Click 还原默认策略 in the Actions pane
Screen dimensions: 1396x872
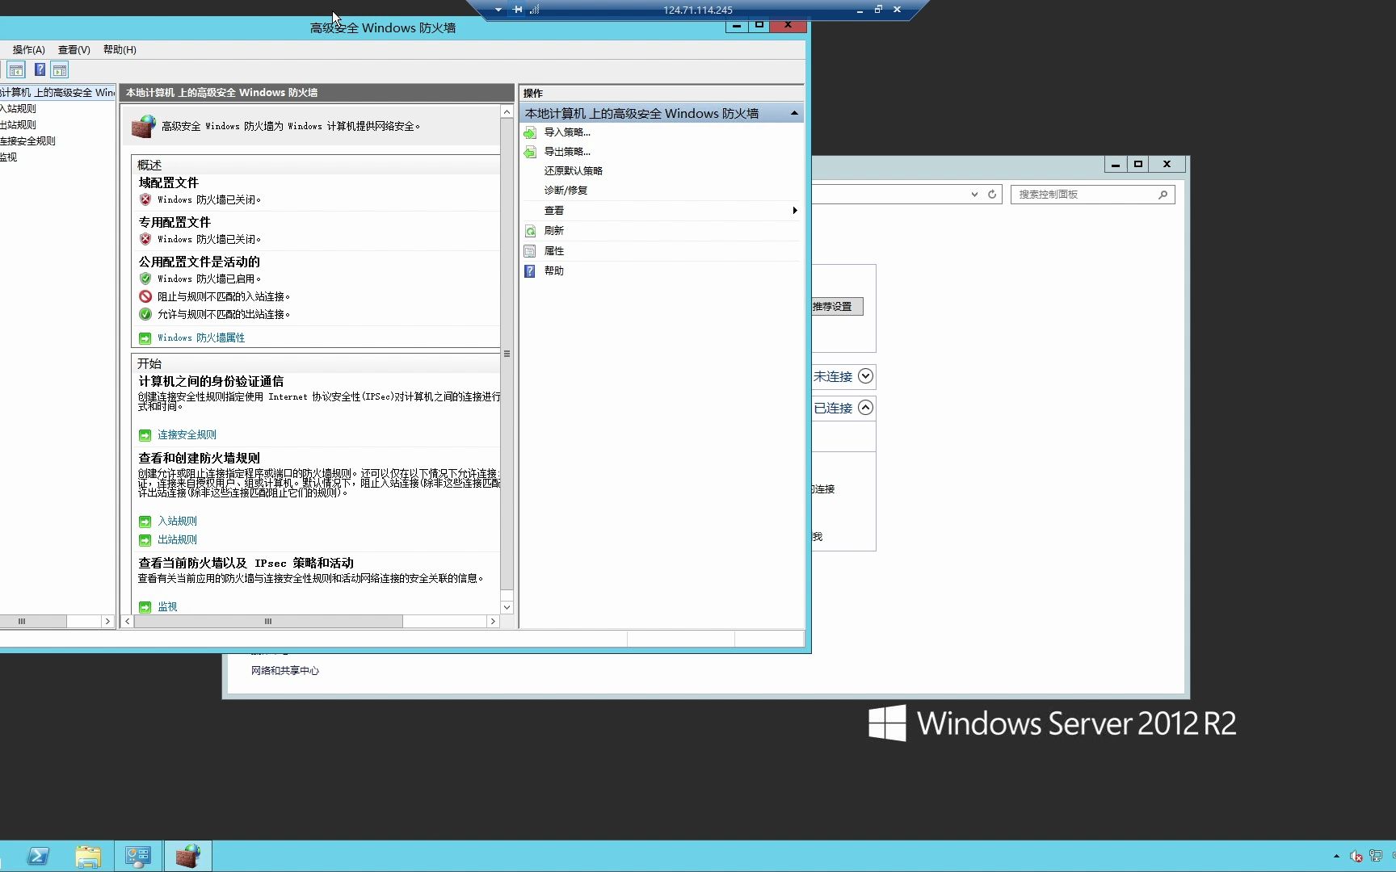pyautogui.click(x=574, y=171)
